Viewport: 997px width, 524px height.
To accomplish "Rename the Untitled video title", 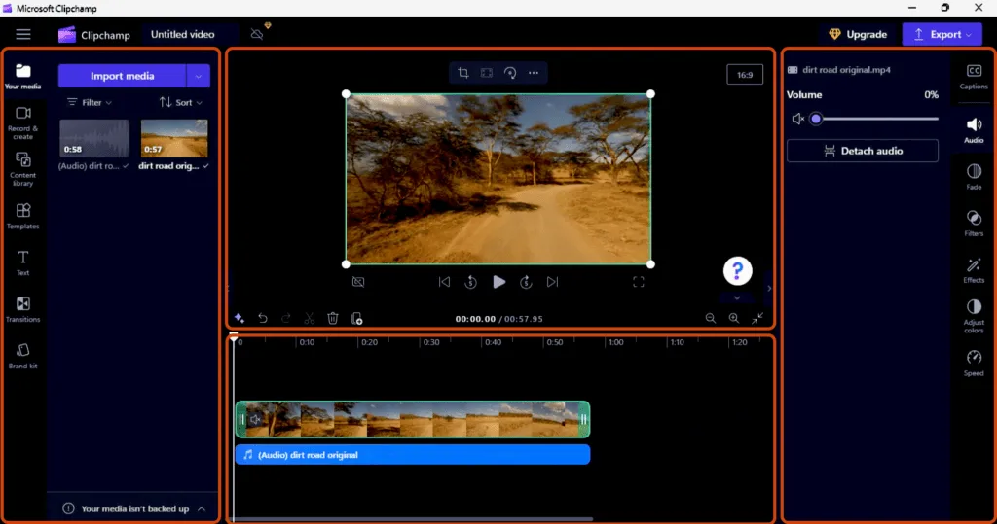I will click(182, 34).
